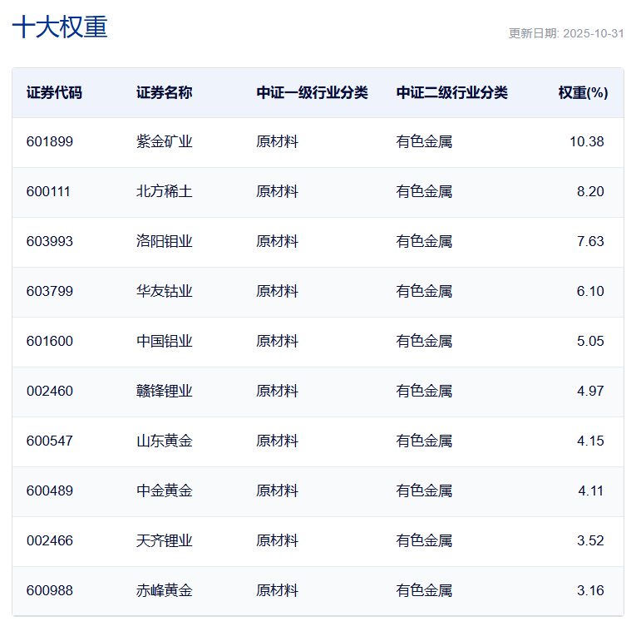
Task: Click weight value 5.05
Action: click(x=590, y=341)
